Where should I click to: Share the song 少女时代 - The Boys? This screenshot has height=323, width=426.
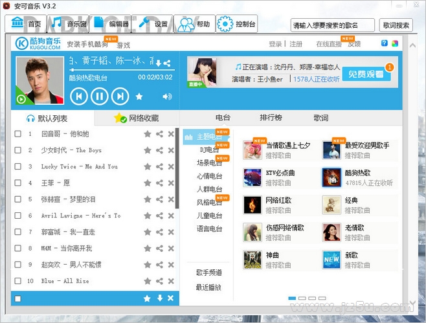click(x=159, y=150)
